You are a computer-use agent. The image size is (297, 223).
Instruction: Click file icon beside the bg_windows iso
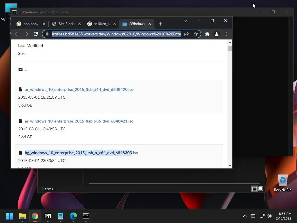click(x=21, y=153)
